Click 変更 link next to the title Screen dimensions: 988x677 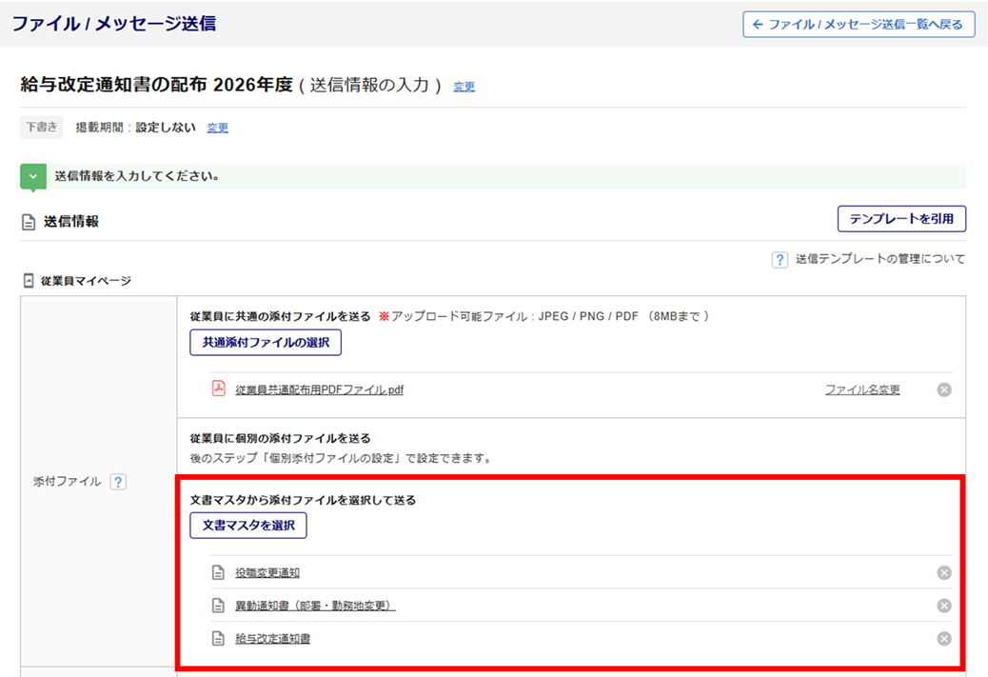pos(464,87)
